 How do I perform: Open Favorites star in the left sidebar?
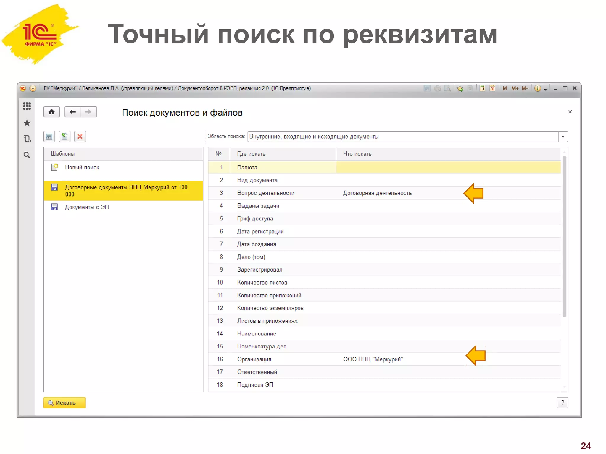click(x=27, y=123)
